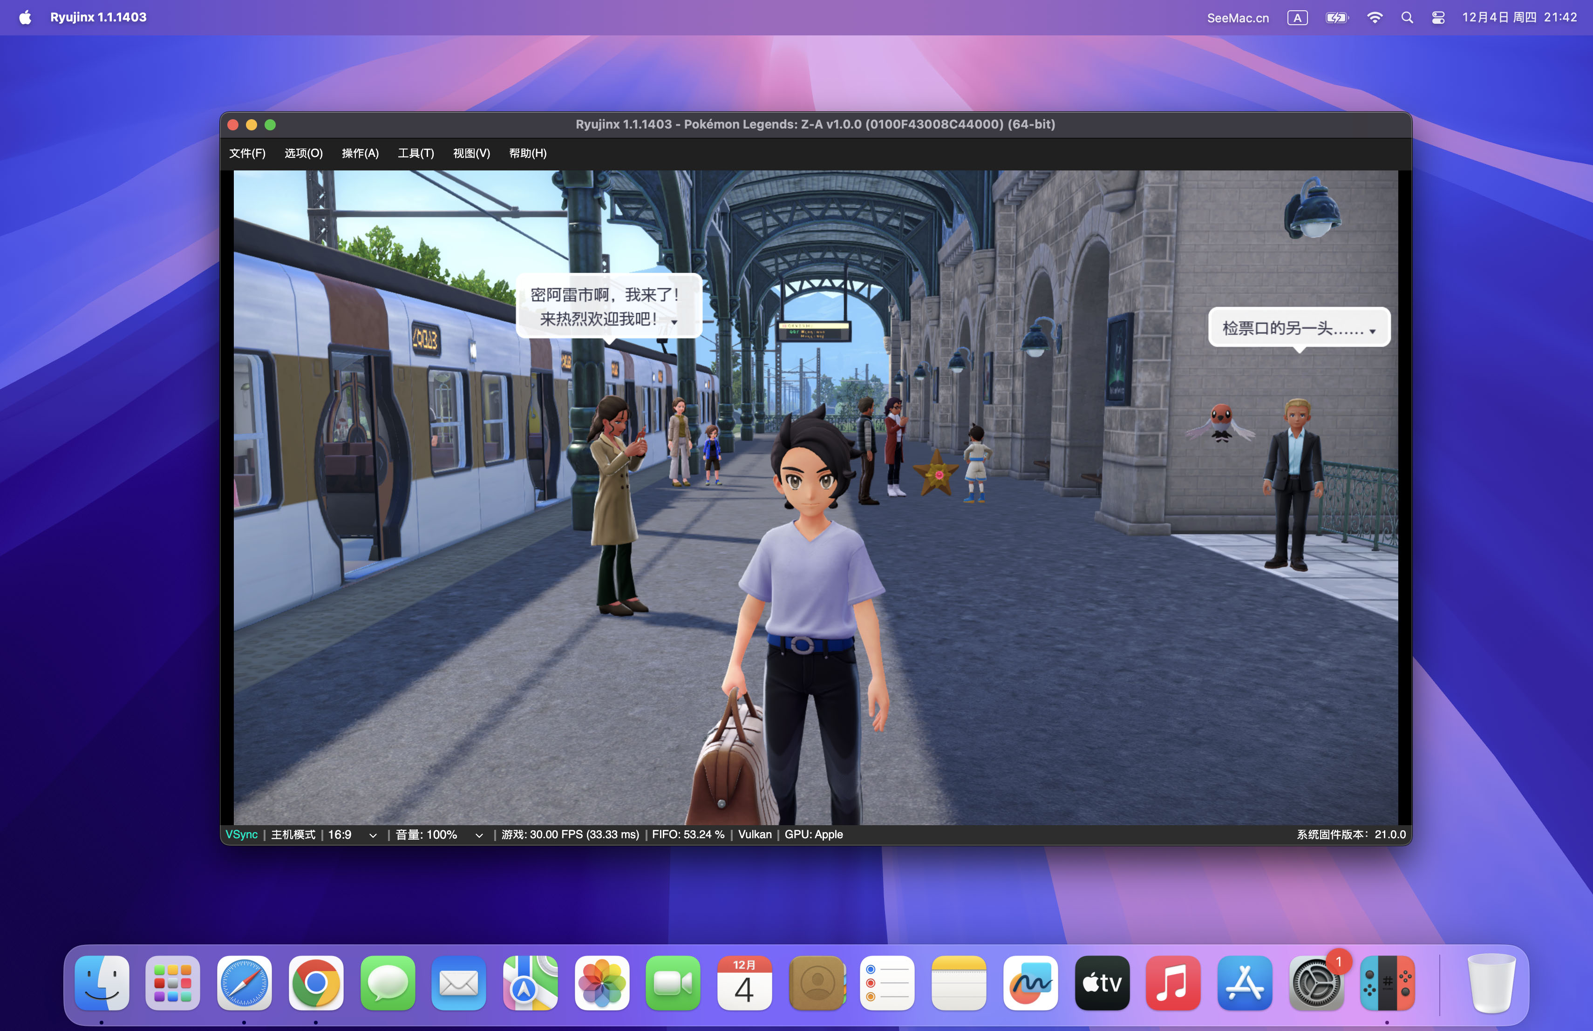This screenshot has width=1593, height=1031.
Task: Toggle VSync in the status bar
Action: 241,834
